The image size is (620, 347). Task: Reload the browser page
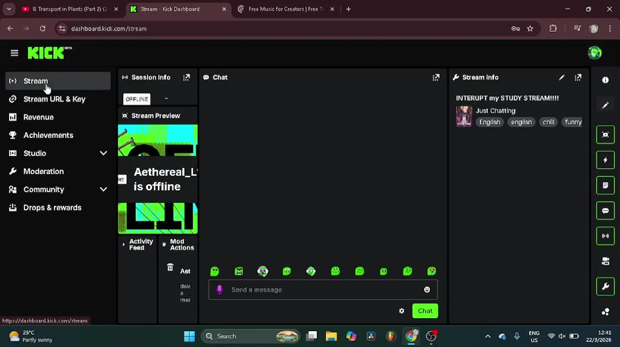(x=42, y=28)
